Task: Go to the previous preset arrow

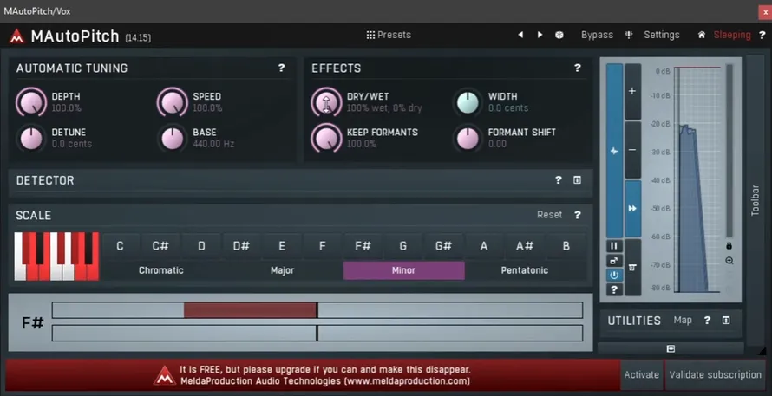Action: 520,35
